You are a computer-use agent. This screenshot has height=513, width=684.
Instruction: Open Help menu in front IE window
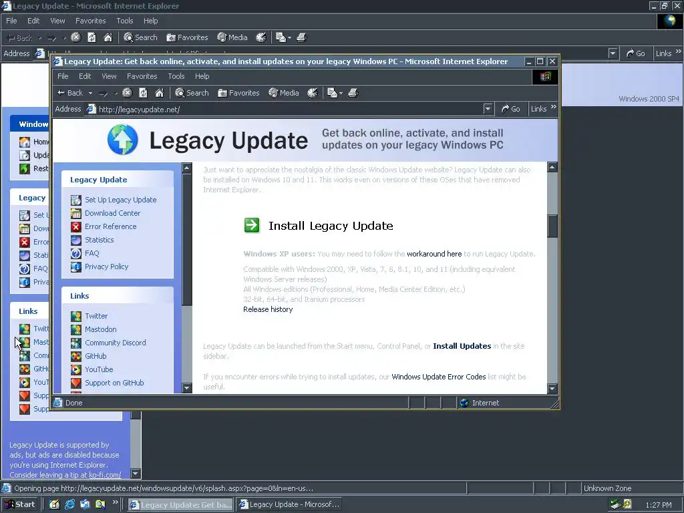coord(202,76)
